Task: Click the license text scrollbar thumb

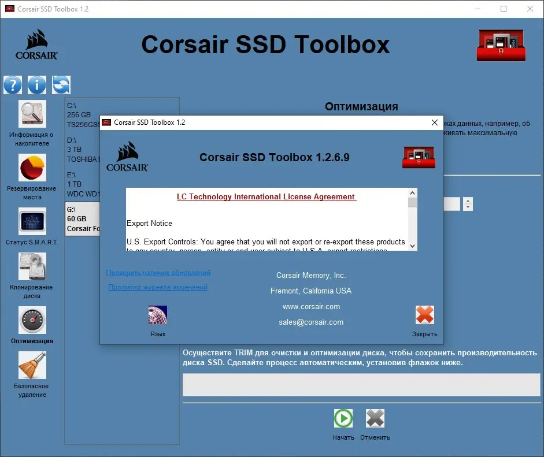Action: coord(412,202)
